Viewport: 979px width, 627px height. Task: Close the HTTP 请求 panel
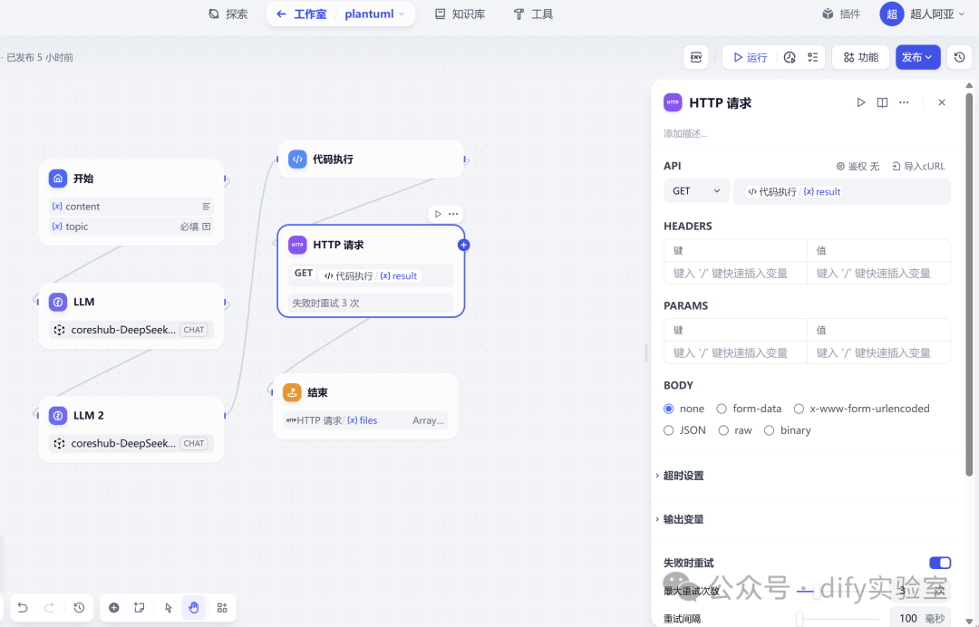pyautogui.click(x=942, y=102)
